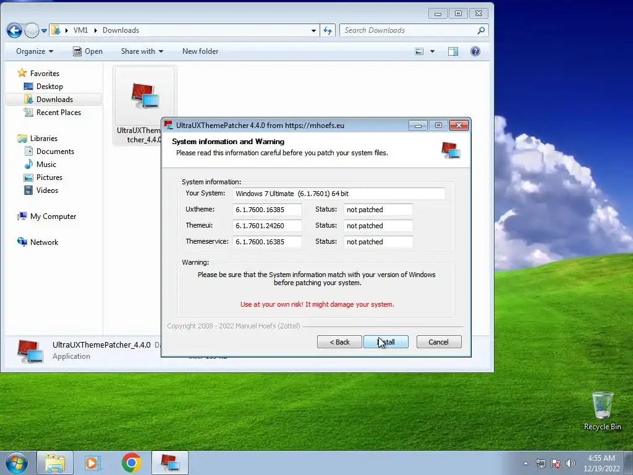This screenshot has height=475, width=633.
Task: Show hidden tray icons arrow
Action: click(x=525, y=463)
